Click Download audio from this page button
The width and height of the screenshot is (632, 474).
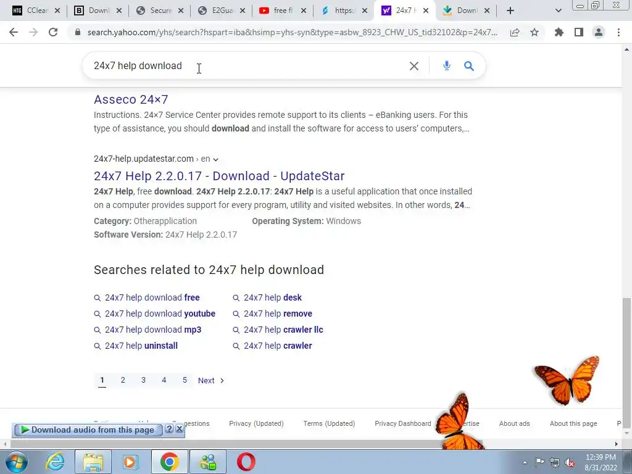(88, 430)
